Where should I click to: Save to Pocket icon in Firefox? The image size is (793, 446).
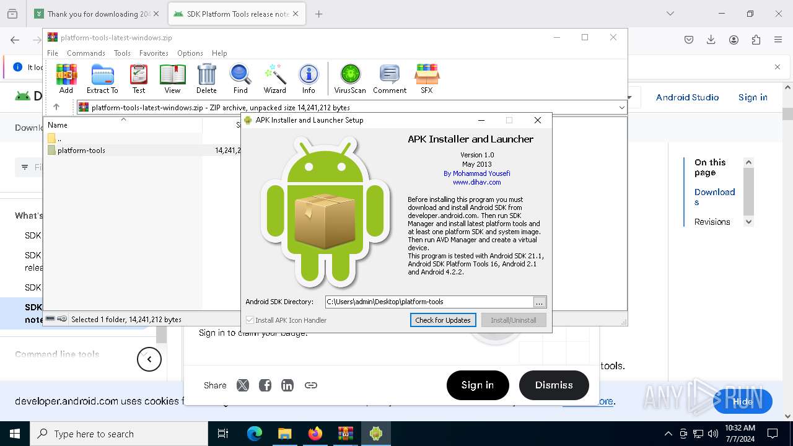coord(689,40)
